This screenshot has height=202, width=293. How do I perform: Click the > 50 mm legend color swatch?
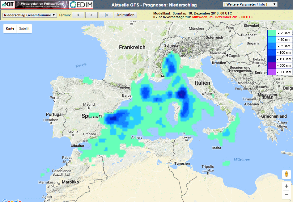click(x=272, y=40)
